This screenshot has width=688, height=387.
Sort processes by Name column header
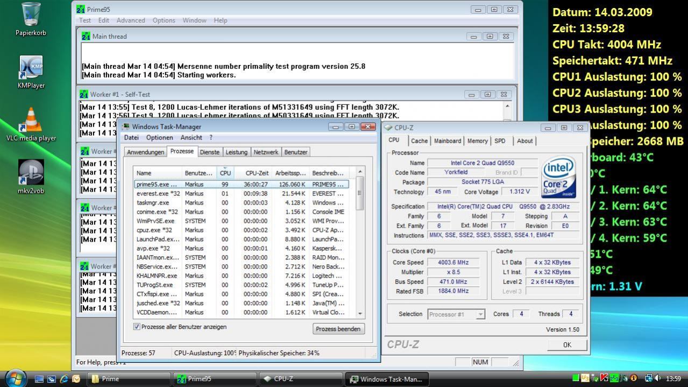158,173
